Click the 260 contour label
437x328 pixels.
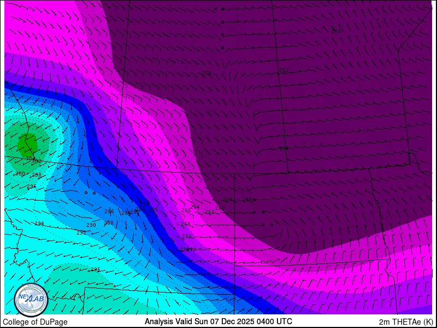click(220, 208)
